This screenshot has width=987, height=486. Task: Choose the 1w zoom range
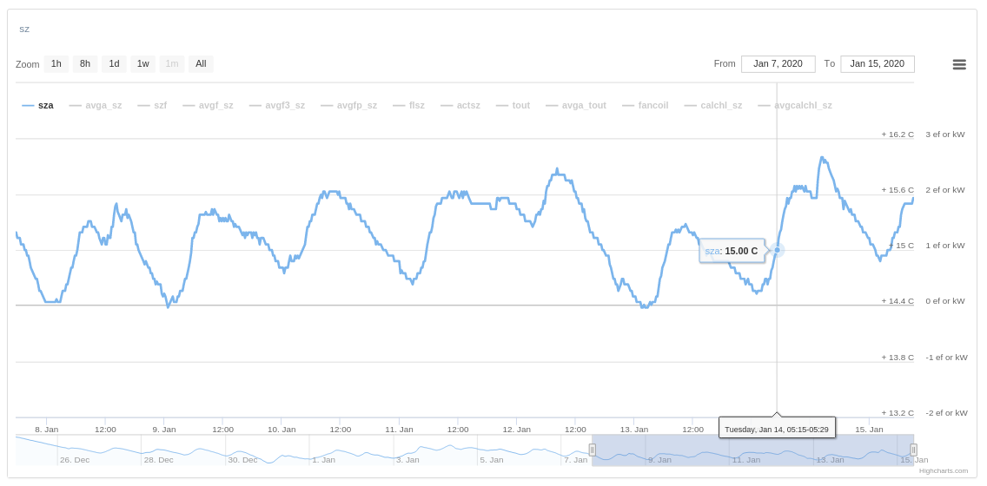point(142,63)
